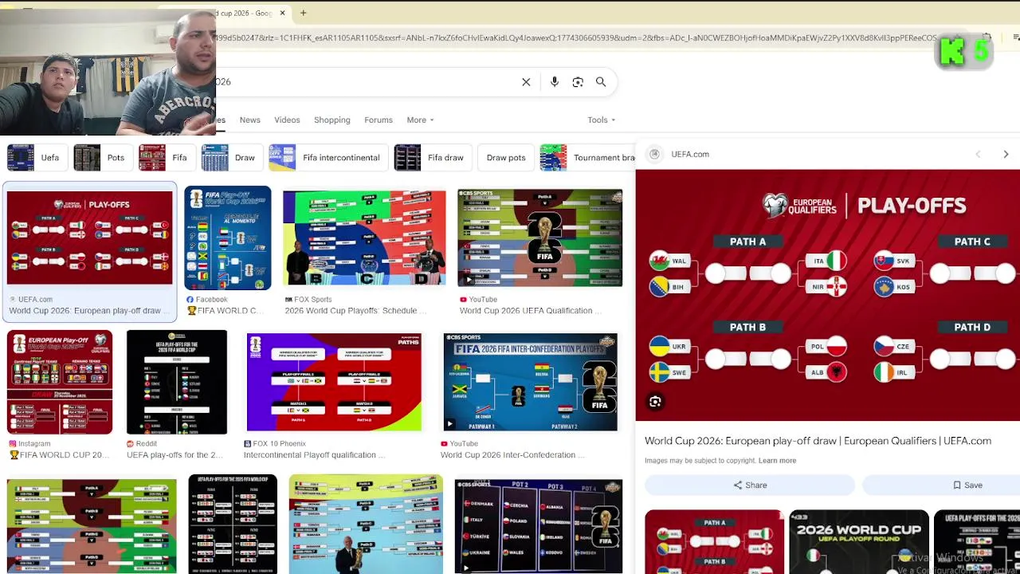The image size is (1020, 574).
Task: Open the CBS Sports UEFA Qualification YouTube thumbnail
Action: pos(539,238)
